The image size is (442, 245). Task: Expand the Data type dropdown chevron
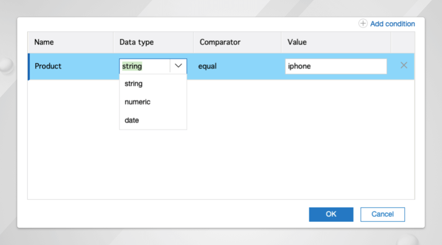(x=178, y=66)
